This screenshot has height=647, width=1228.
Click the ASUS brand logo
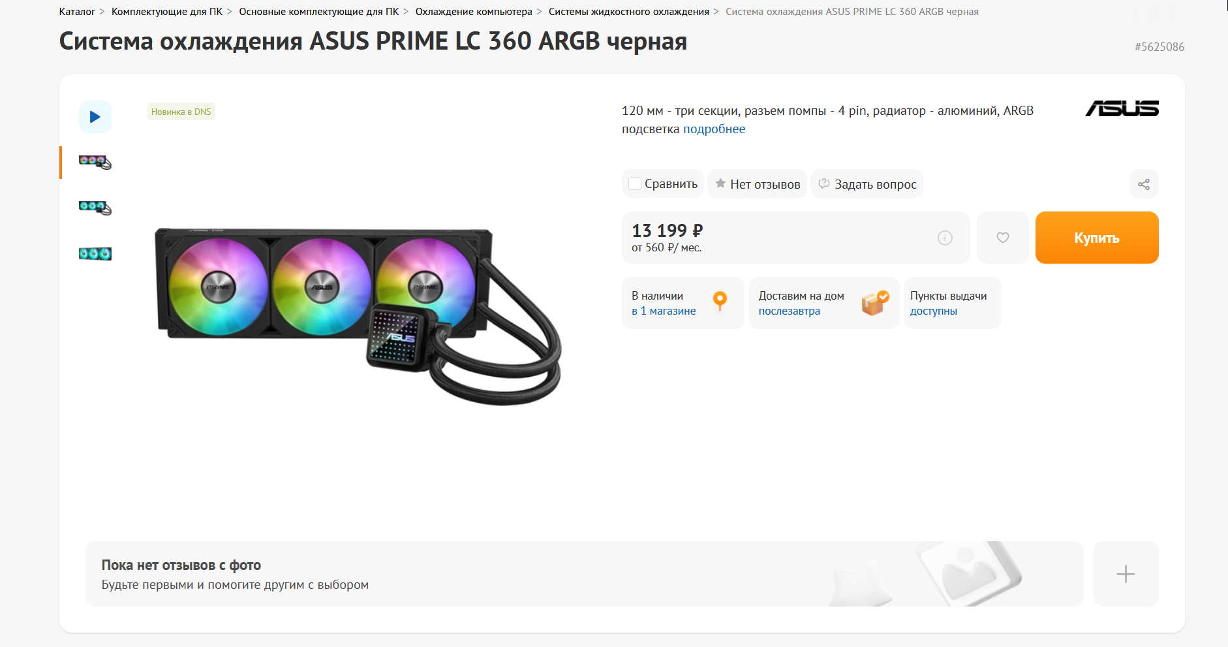(x=1122, y=108)
